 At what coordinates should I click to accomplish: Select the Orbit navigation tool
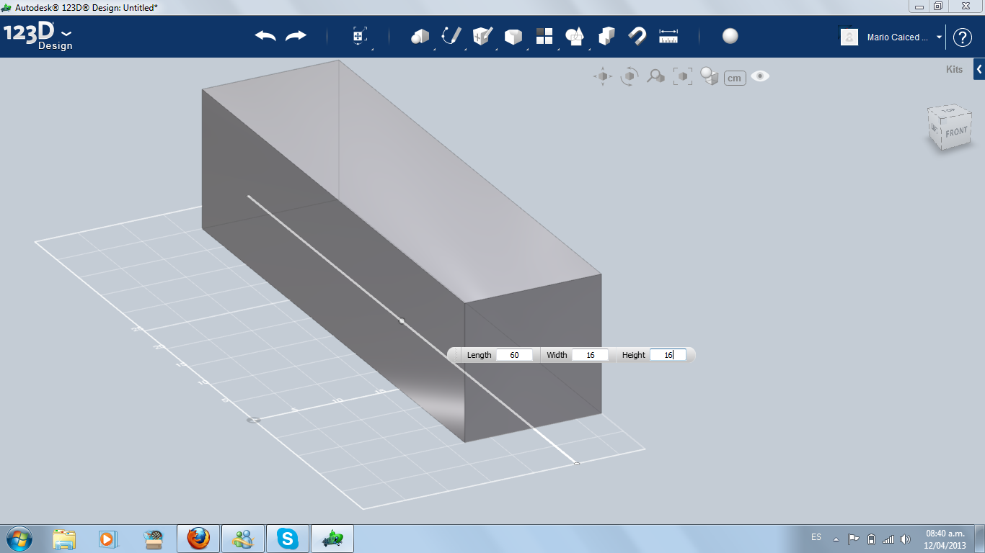pyautogui.click(x=630, y=76)
